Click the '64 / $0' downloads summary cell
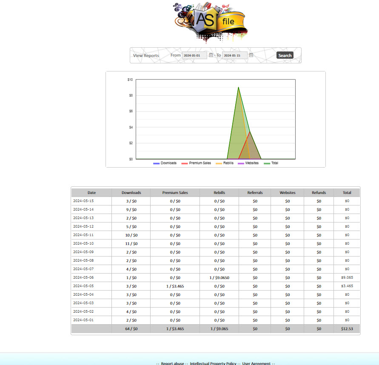Screen dimensions: 379x365 131,329
